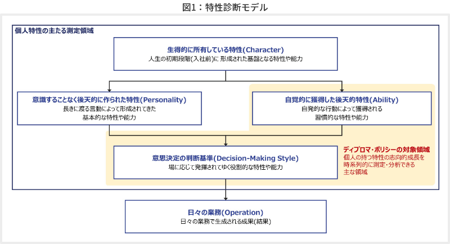Click the red 'ディプロマ・ポリシーの対象領域' label
The width and height of the screenshot is (450, 244).
coord(386,150)
